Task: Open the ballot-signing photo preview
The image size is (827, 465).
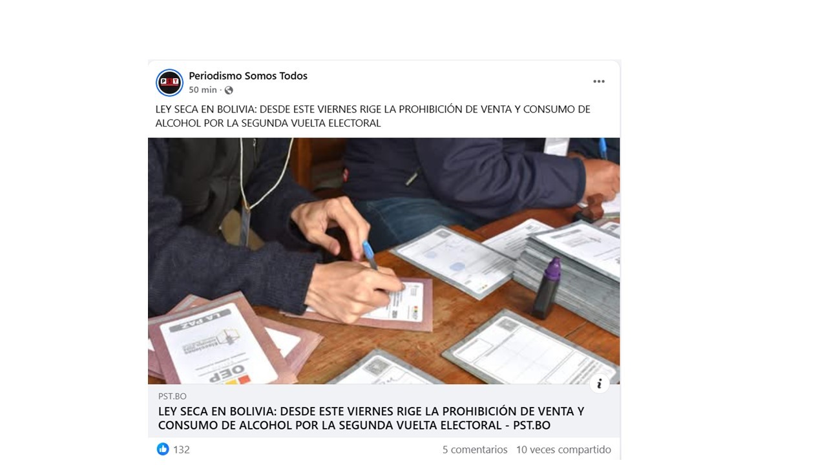Action: click(384, 261)
